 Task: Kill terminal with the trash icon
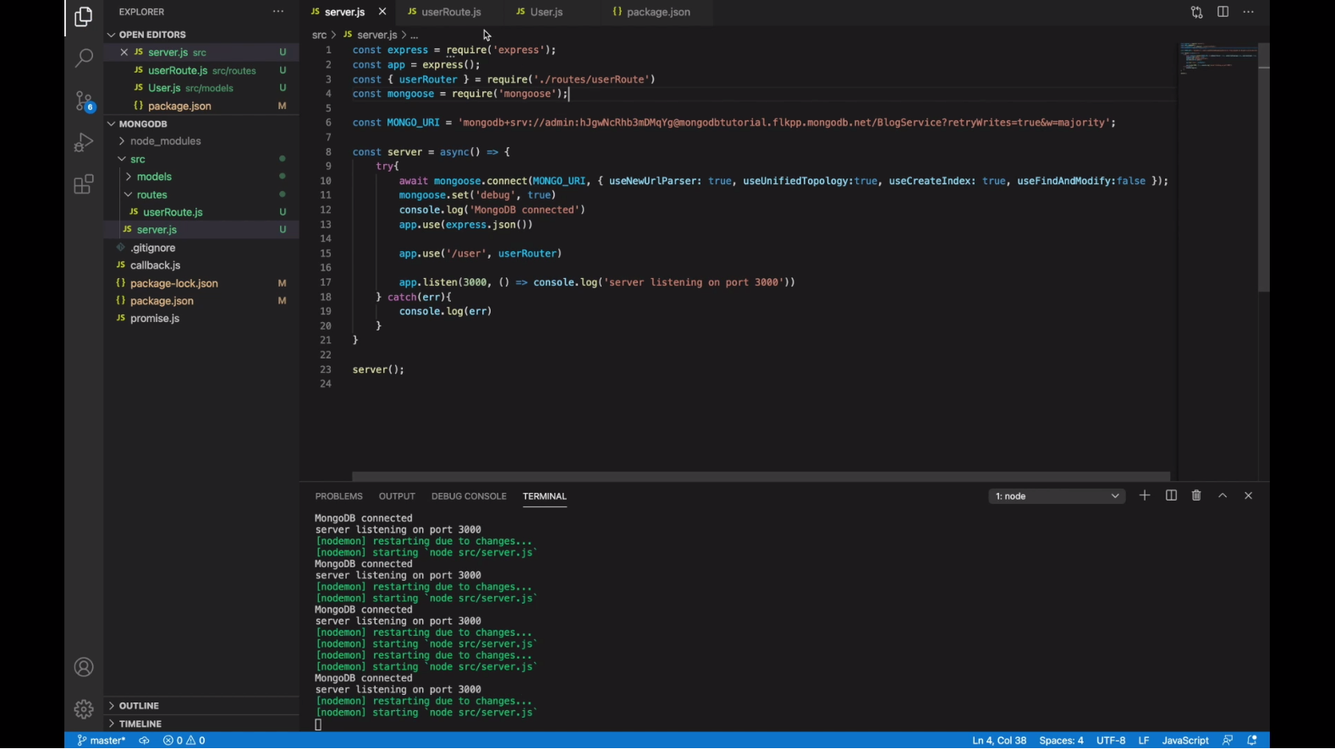pos(1196,496)
